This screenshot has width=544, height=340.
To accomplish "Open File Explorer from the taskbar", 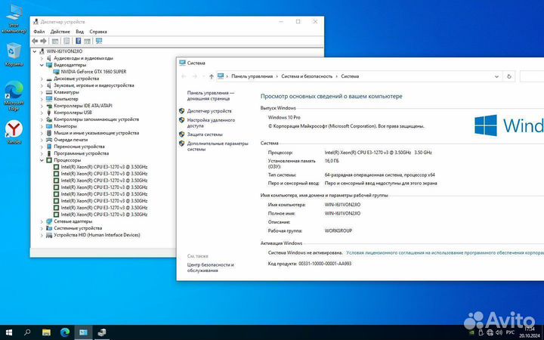I will [x=46, y=332].
